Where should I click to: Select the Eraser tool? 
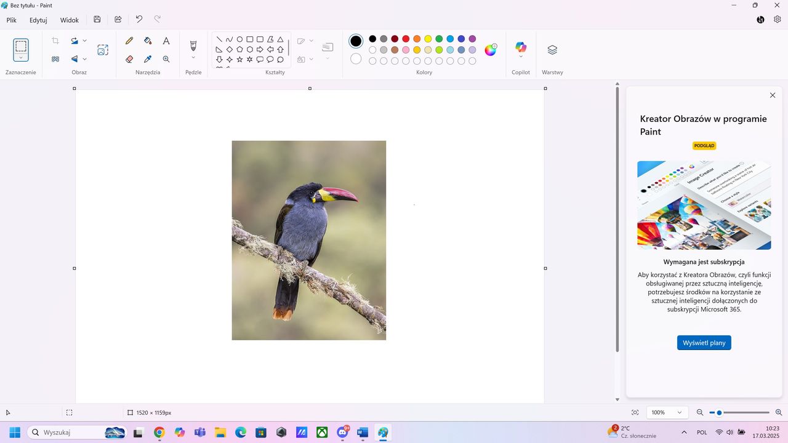(x=129, y=59)
